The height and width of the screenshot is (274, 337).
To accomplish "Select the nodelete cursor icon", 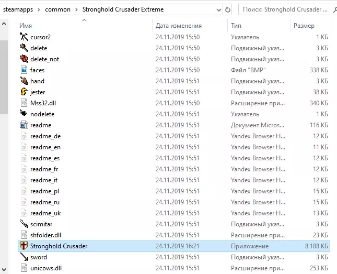I will click(24, 113).
